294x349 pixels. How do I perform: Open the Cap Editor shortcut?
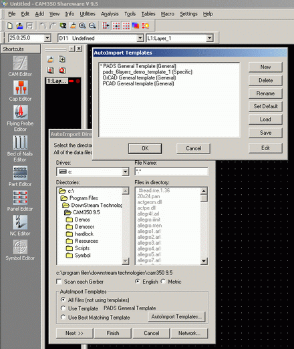coord(20,91)
